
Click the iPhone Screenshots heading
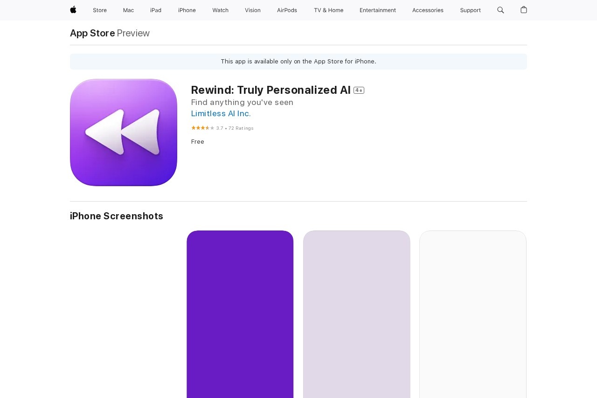(117, 216)
